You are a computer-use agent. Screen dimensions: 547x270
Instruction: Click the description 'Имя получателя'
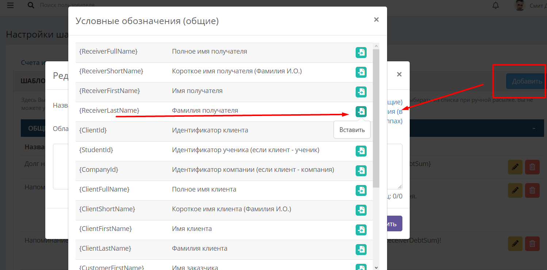(x=197, y=90)
